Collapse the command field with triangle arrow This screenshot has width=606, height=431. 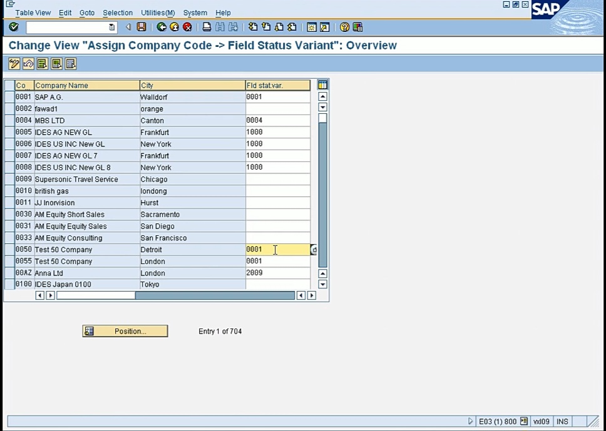coord(128,27)
